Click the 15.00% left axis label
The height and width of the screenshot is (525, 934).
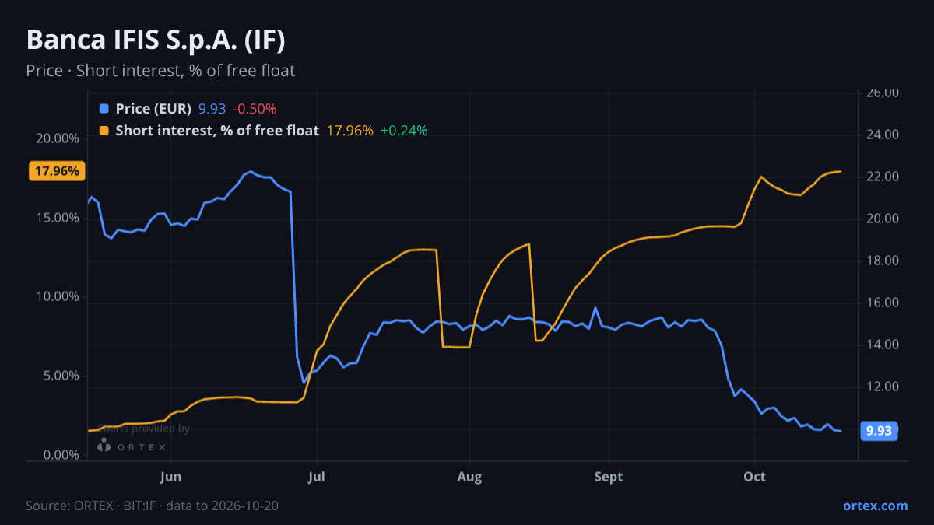pyautogui.click(x=58, y=218)
